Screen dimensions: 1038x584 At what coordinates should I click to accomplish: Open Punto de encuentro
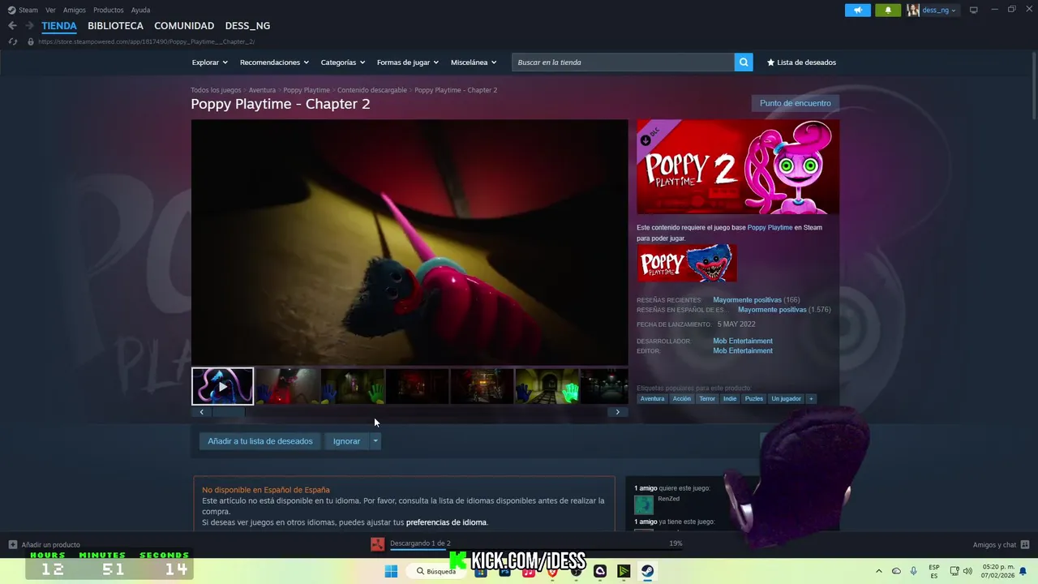click(x=795, y=103)
